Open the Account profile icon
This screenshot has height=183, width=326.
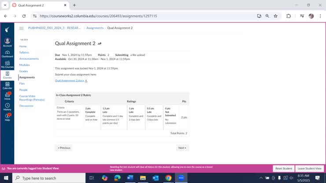7,42
